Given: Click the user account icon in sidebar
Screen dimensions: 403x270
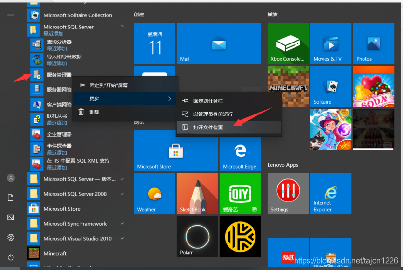Looking at the screenshot, I should pos(11,178).
